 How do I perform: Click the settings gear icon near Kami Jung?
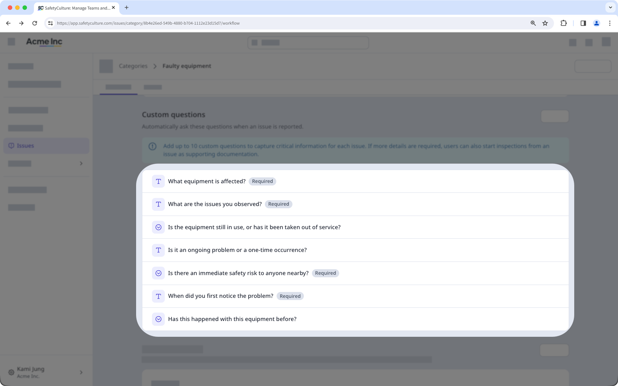coord(11,372)
